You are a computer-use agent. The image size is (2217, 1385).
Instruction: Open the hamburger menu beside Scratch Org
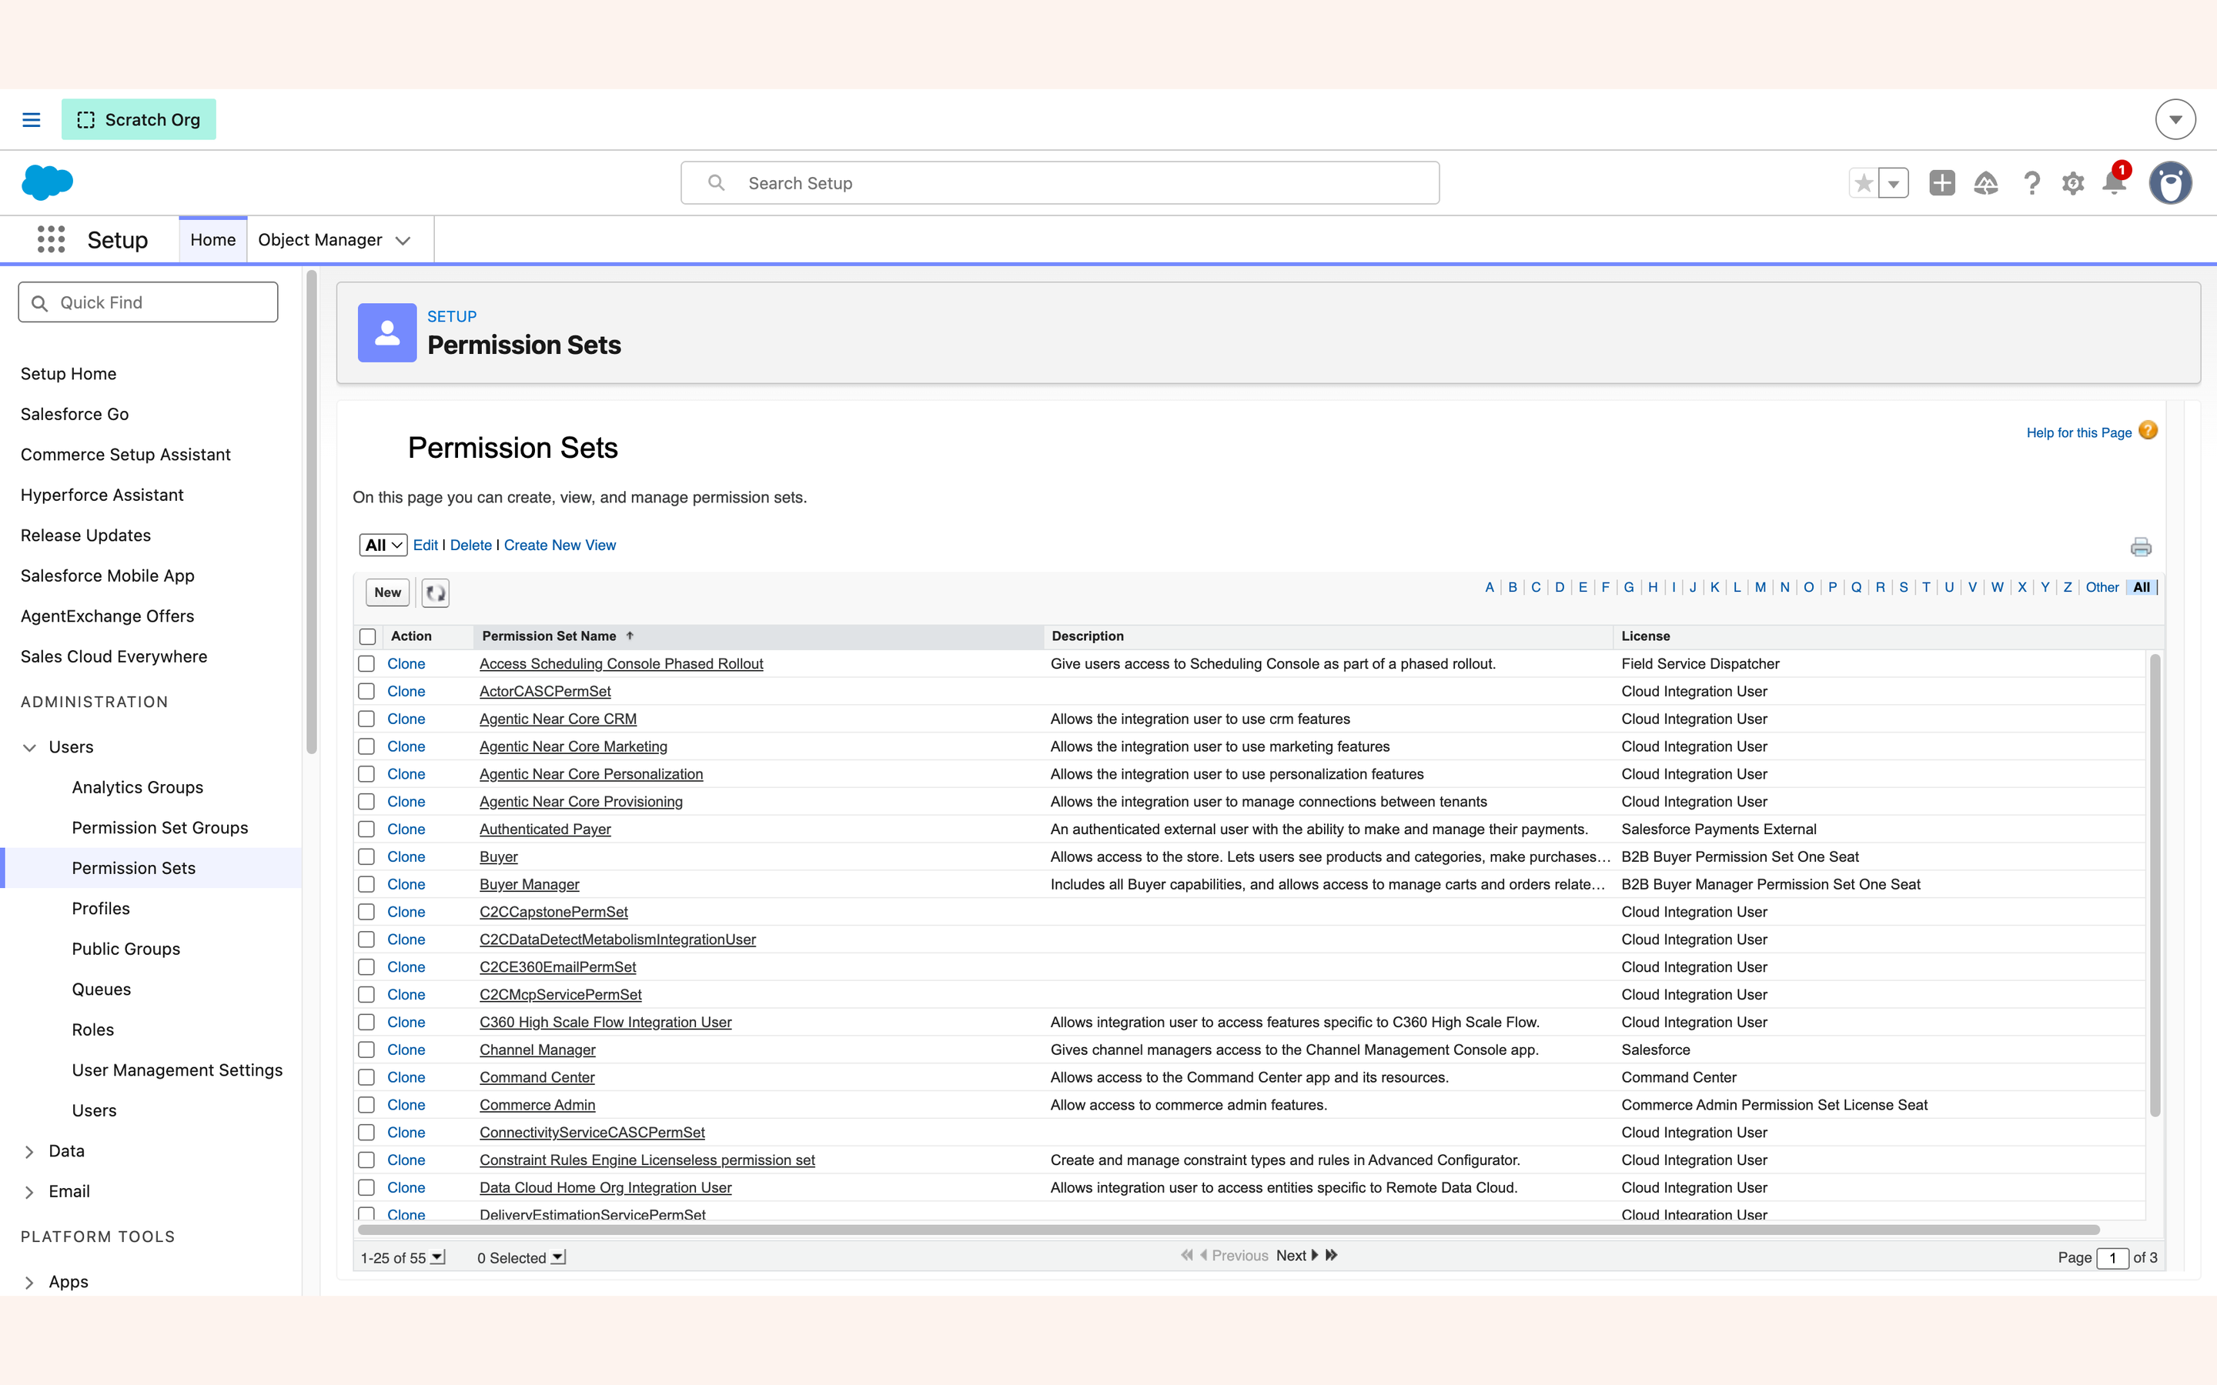coord(31,120)
